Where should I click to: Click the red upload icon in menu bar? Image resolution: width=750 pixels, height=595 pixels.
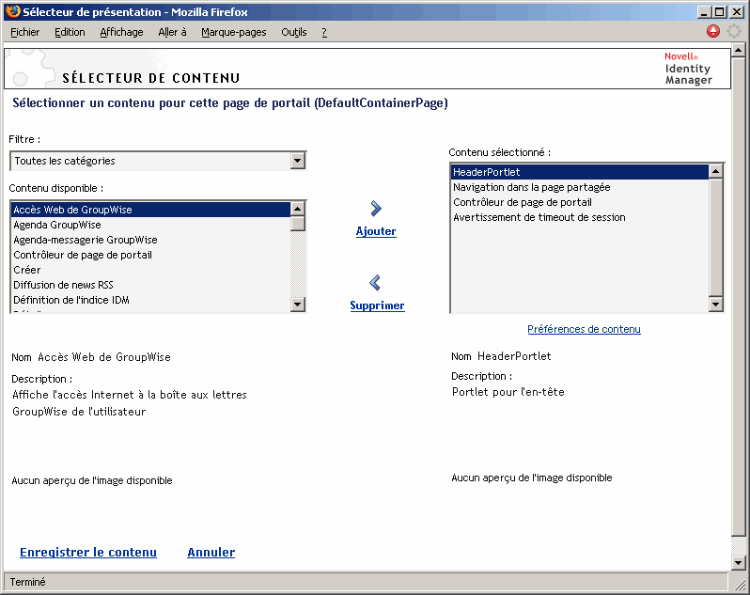[x=713, y=32]
